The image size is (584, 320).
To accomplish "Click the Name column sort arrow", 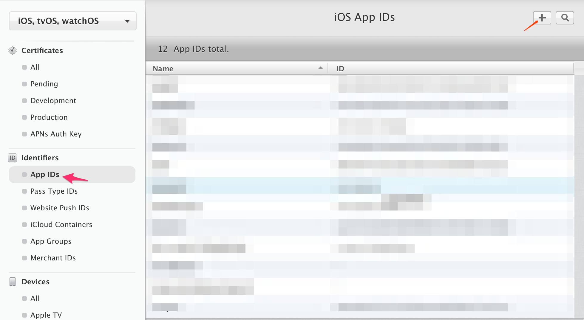I will tap(320, 68).
